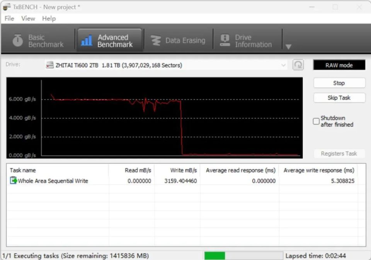Click the Advanced Benchmark bar chart icon
The width and height of the screenshot is (371, 260).
click(x=87, y=40)
